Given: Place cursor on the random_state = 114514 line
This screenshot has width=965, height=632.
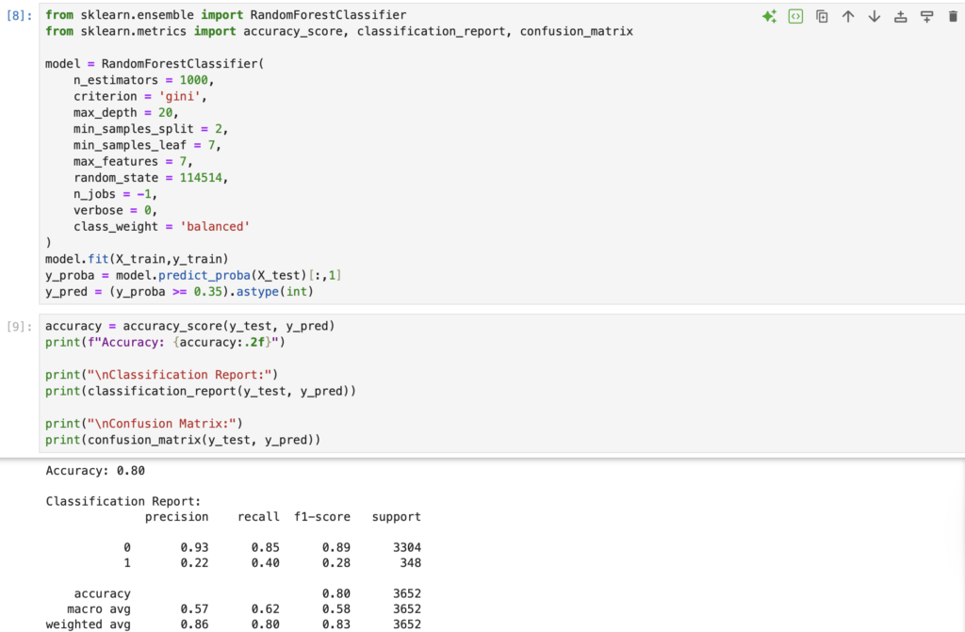Looking at the screenshot, I should [x=150, y=178].
